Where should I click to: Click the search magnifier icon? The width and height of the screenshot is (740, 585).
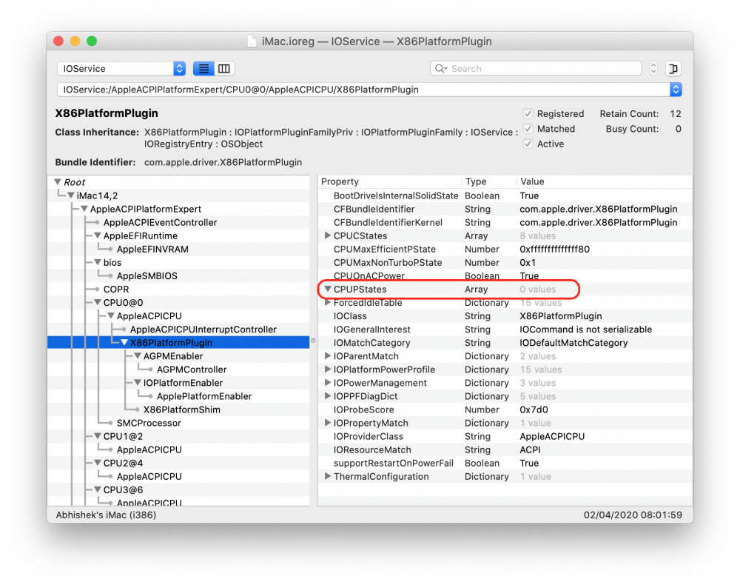[440, 68]
